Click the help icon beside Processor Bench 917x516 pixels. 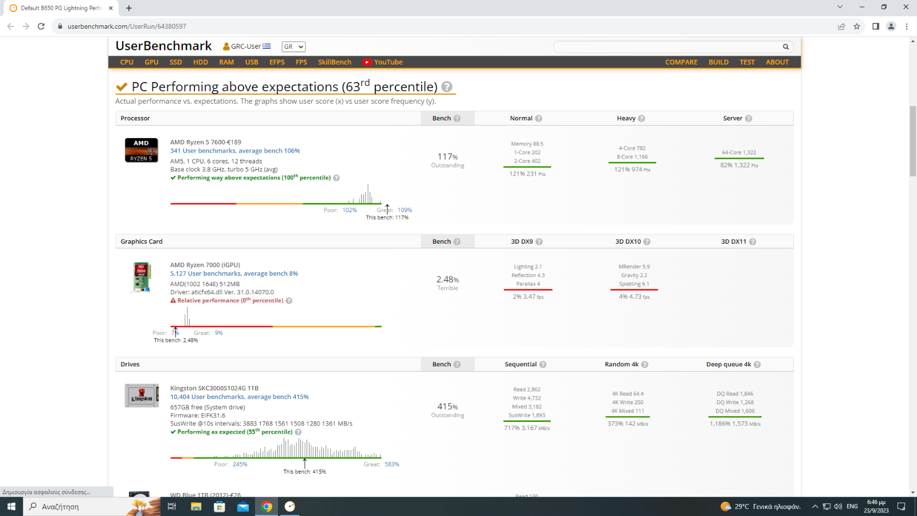457,119
